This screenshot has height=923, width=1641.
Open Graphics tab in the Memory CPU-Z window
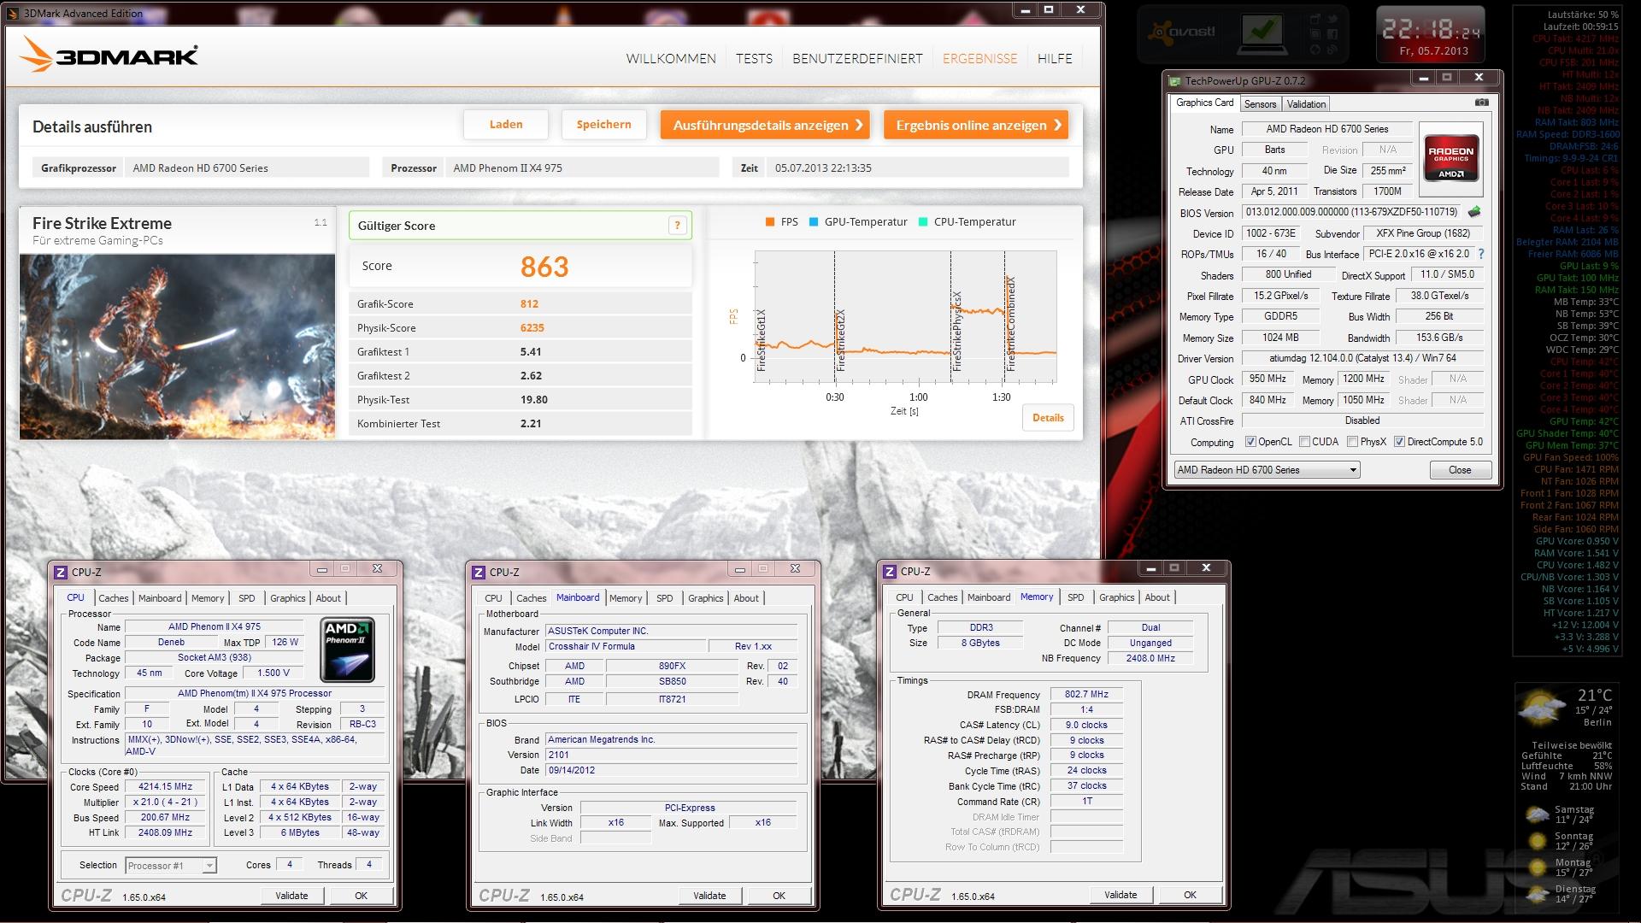[x=1116, y=597]
